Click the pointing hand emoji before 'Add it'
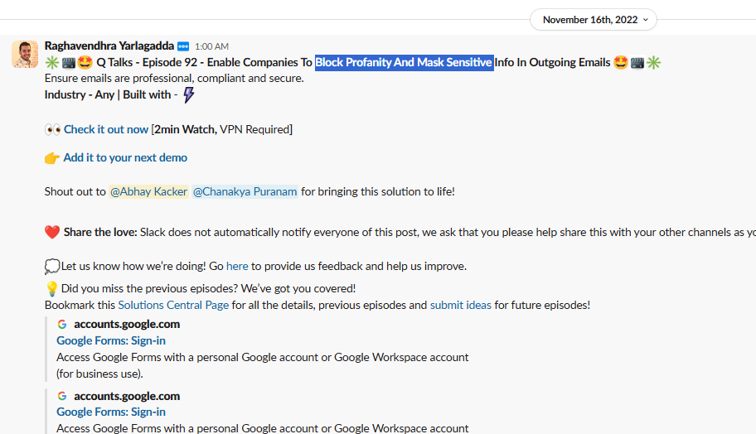This screenshot has height=434, width=756. (52, 158)
